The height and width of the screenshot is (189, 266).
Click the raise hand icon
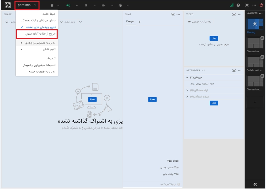tap(120, 5)
